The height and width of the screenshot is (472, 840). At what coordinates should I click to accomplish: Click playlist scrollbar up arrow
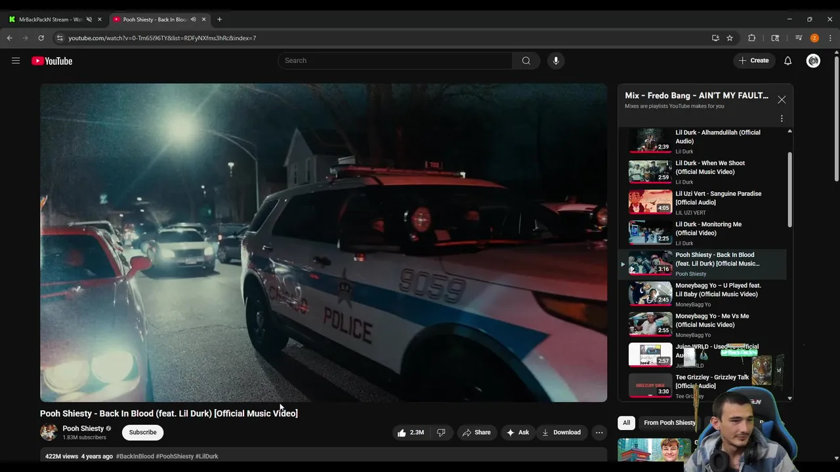(x=789, y=131)
